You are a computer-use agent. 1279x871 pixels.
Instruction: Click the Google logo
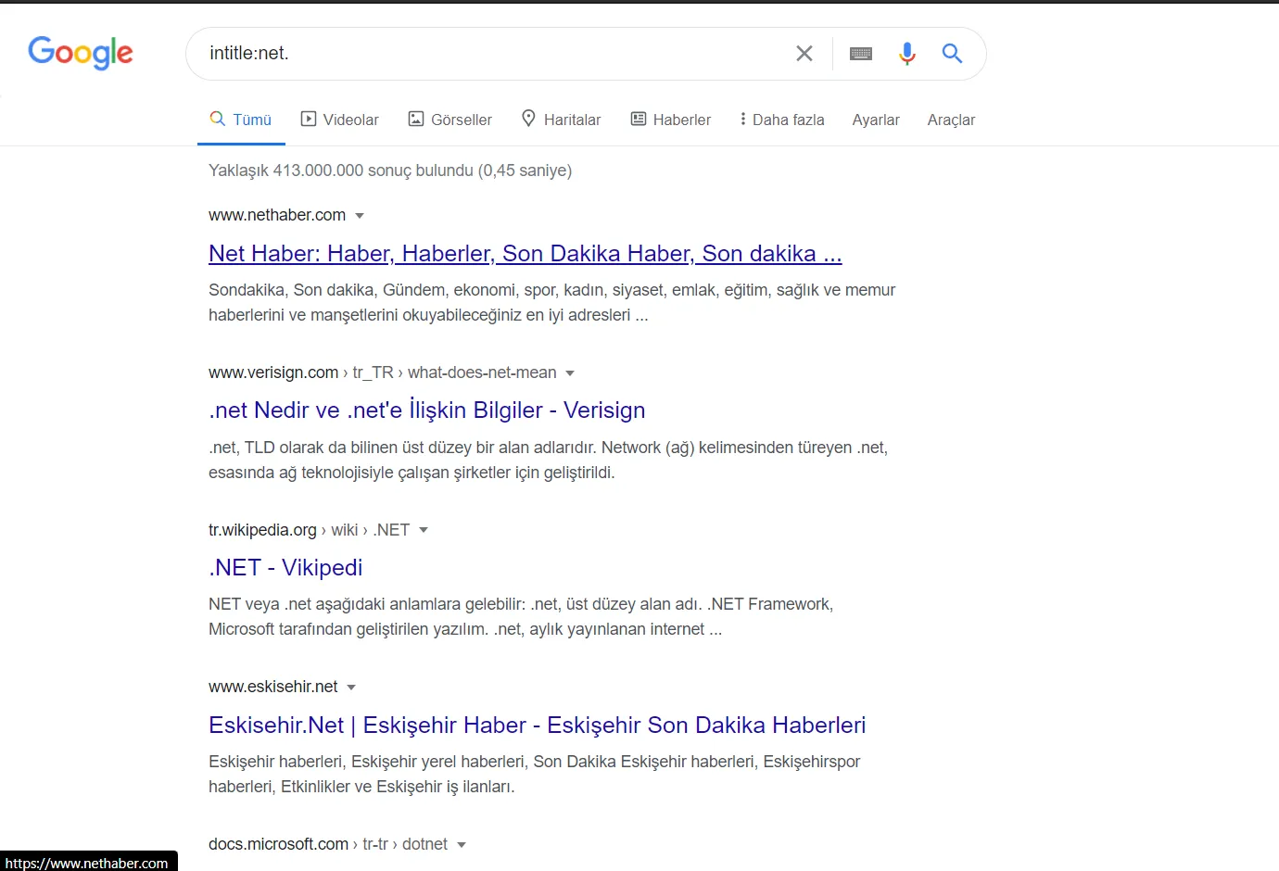(81, 53)
